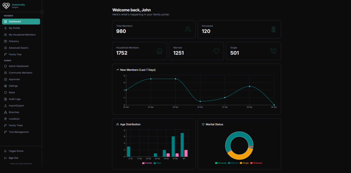Click the Approvals checkmark icon

(6, 79)
